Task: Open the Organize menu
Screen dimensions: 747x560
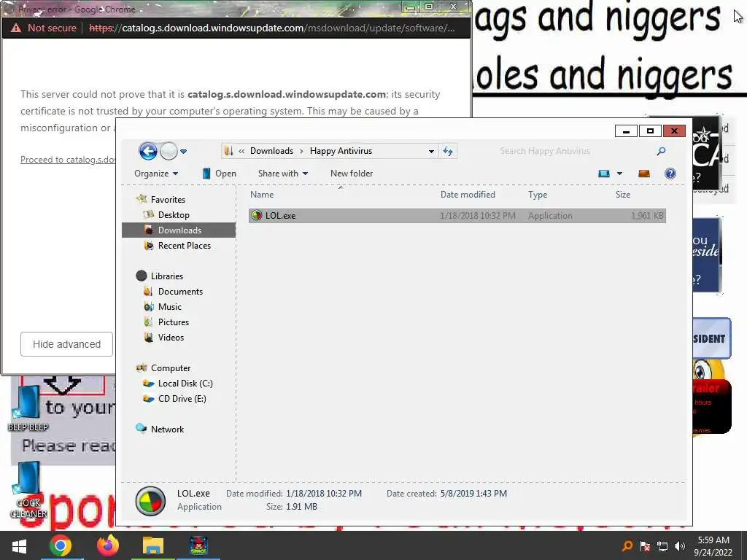Action: pos(156,174)
